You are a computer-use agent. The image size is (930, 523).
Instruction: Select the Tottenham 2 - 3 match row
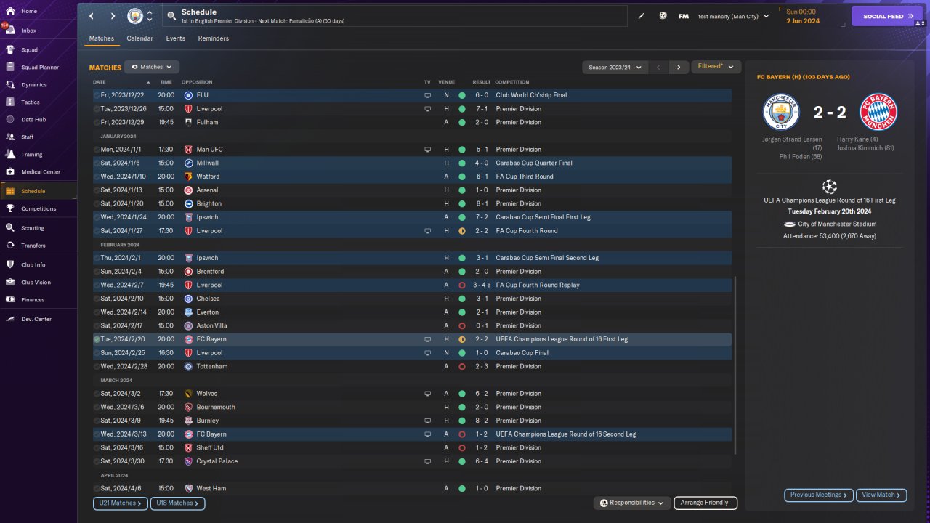[412, 367]
